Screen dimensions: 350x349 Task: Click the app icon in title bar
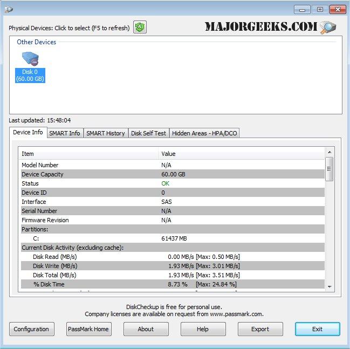pos(9,10)
